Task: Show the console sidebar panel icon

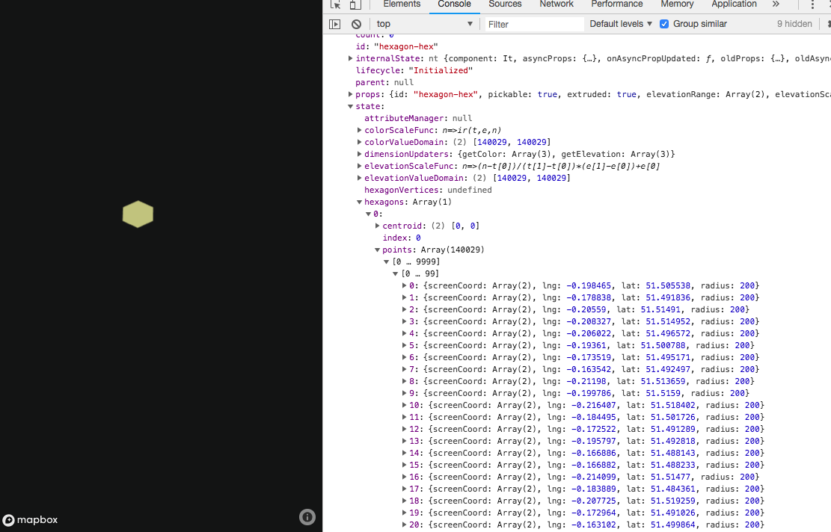Action: (335, 24)
